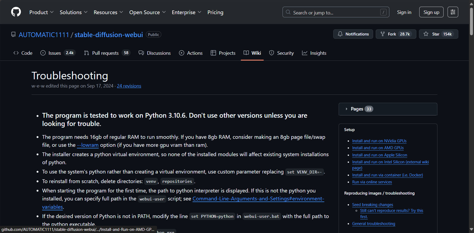This screenshot has width=474, height=233.
Task: Open Seed breaking changes link
Action: pyautogui.click(x=373, y=205)
